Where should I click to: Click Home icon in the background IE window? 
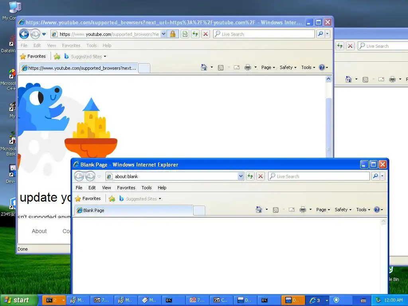pyautogui.click(x=349, y=79)
